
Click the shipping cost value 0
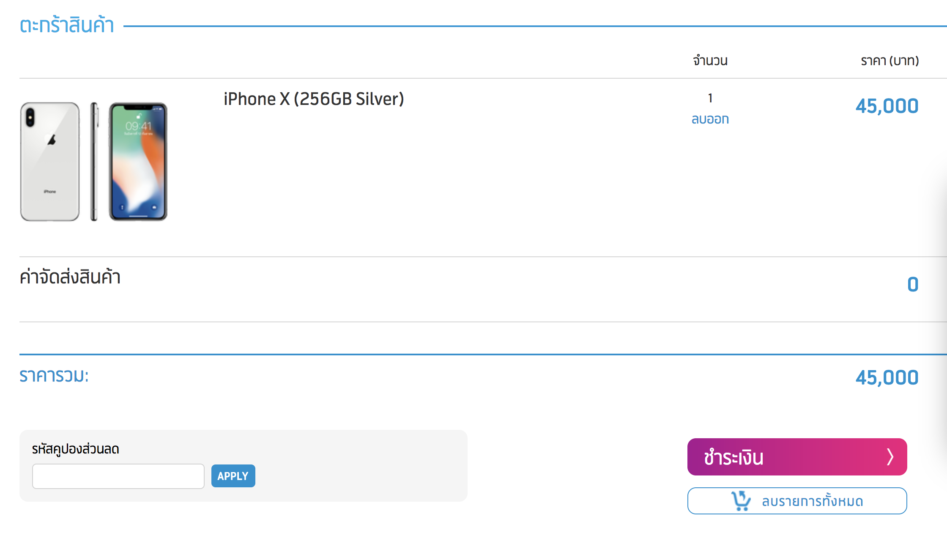click(913, 284)
